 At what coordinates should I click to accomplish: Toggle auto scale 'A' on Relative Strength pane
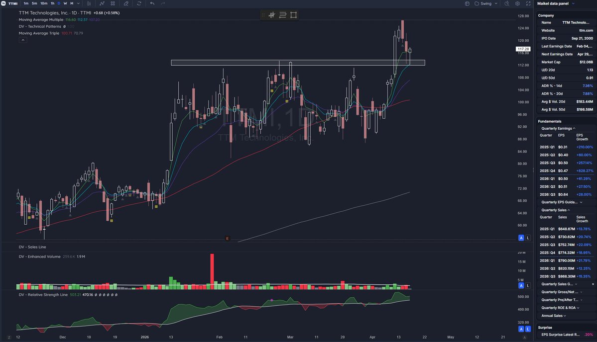(521, 329)
